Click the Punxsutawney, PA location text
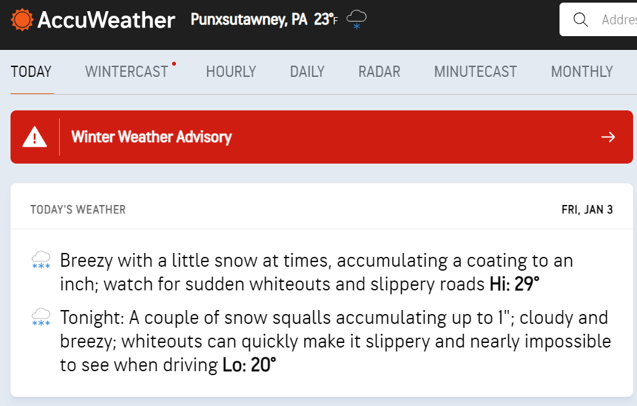The width and height of the screenshot is (637, 406). [x=249, y=20]
